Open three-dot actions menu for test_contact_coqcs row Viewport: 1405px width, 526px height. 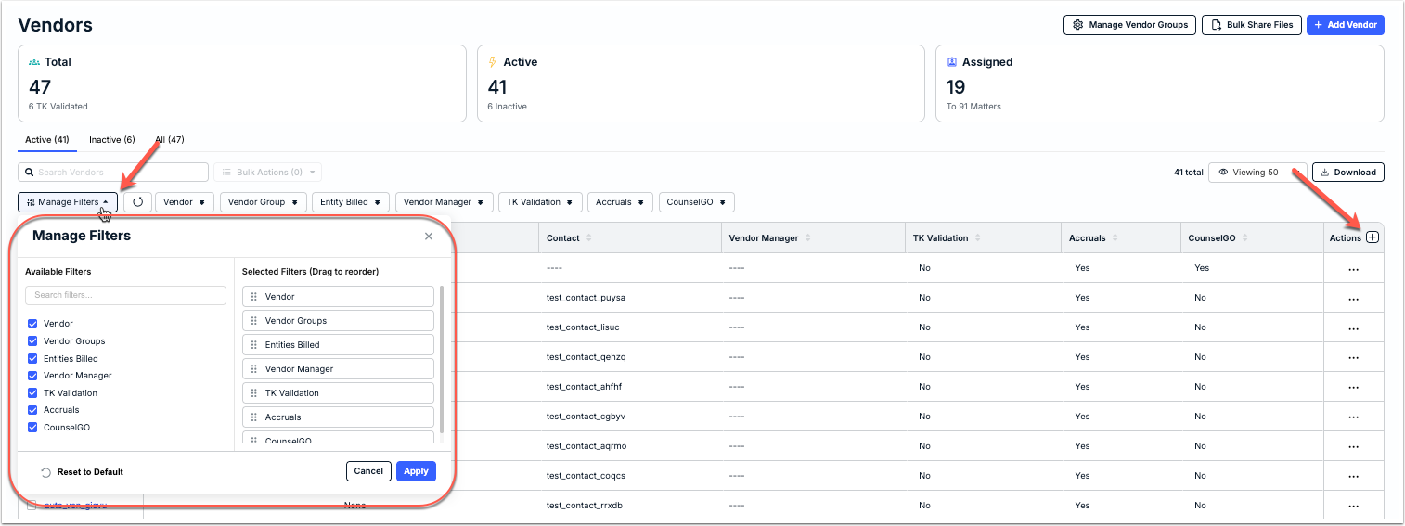tap(1353, 476)
